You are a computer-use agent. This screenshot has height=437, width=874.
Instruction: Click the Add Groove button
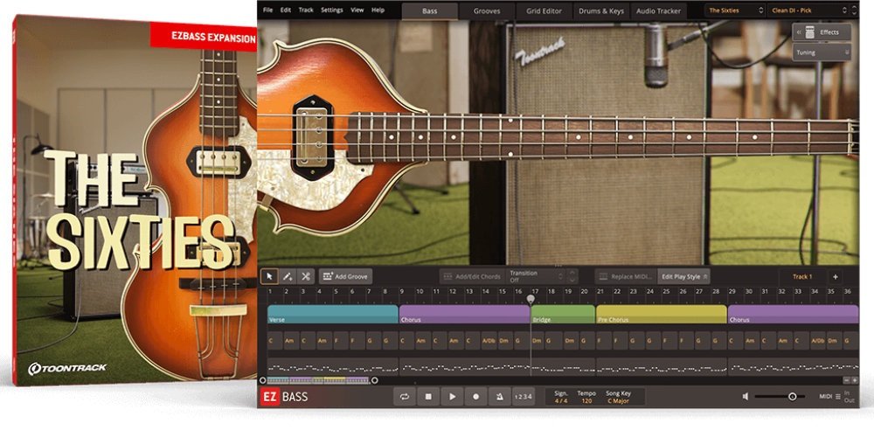tap(346, 276)
